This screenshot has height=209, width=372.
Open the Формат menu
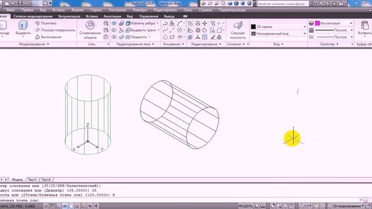pyautogui.click(x=77, y=10)
